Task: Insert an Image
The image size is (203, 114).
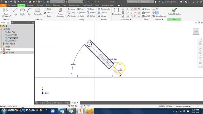Action: coord(146,9)
